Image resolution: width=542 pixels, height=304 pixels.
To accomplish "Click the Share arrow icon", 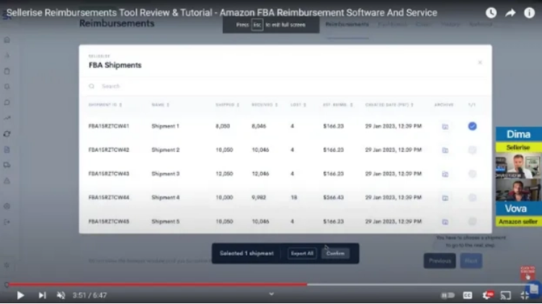I will (x=510, y=13).
